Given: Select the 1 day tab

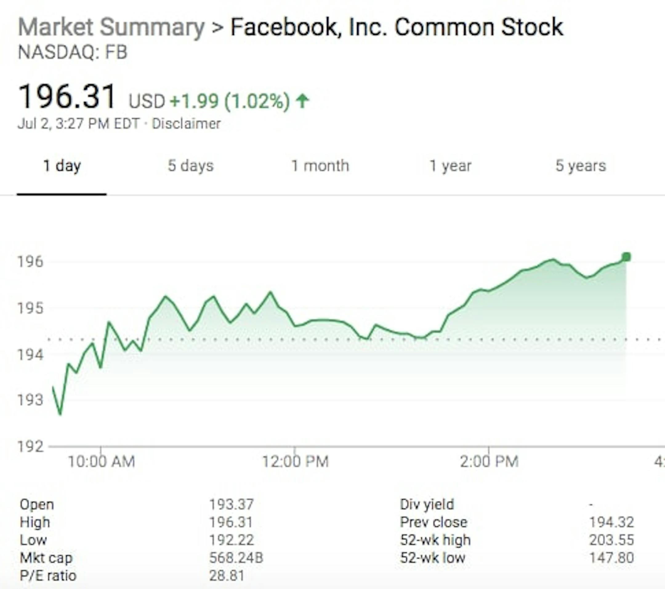Looking at the screenshot, I should pos(62,166).
